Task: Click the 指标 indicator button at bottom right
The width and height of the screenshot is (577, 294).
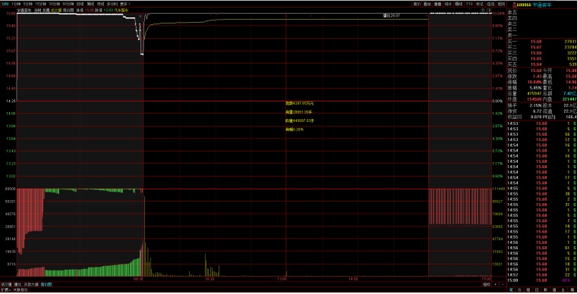Action: (x=487, y=284)
